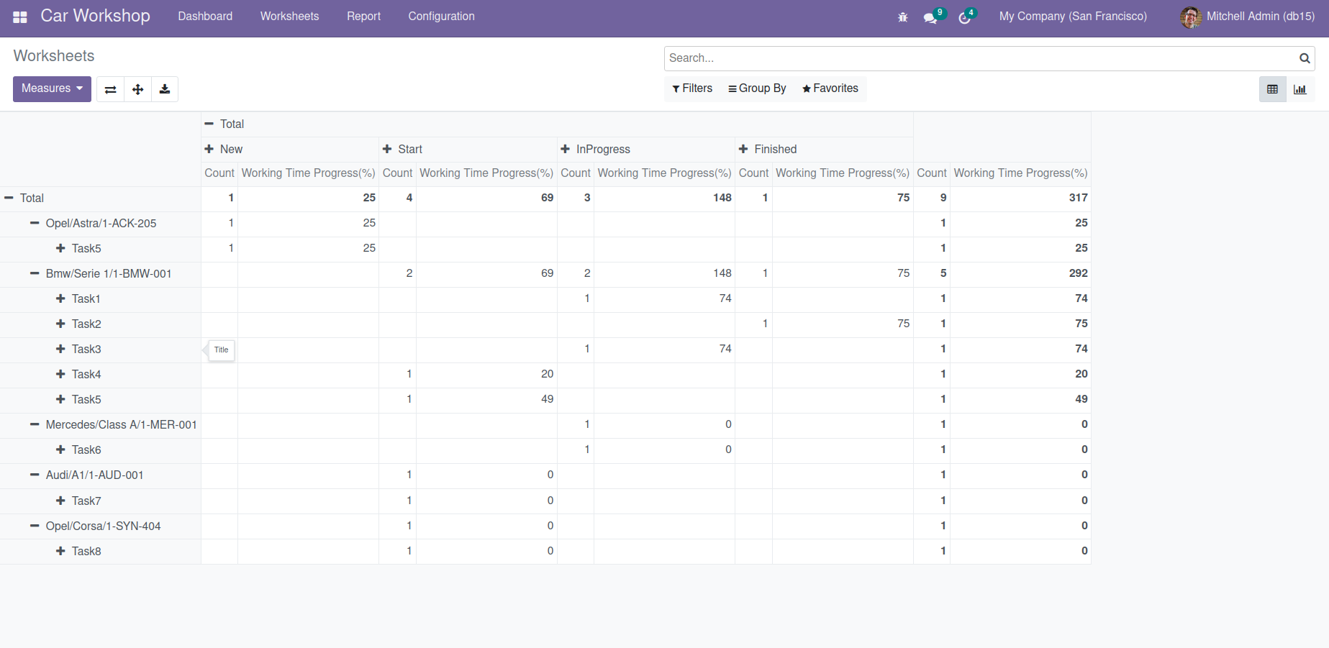
Task: Click the search magnifier icon
Action: (x=1304, y=58)
